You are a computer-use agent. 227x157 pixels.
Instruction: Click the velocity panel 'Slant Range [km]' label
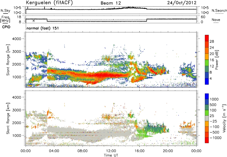coord(8,118)
